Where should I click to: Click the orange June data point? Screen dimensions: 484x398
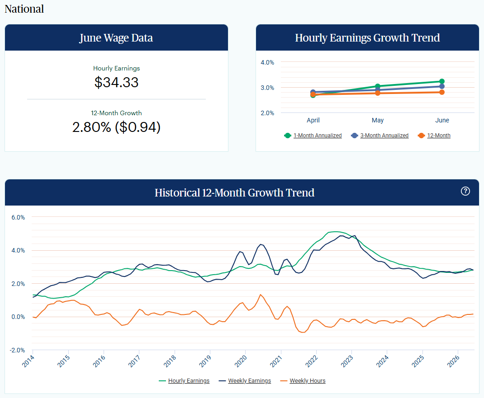tap(442, 92)
